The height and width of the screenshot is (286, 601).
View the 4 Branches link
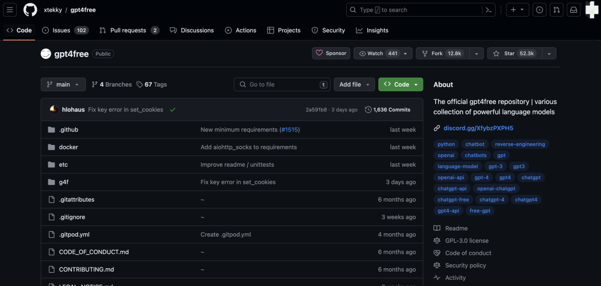point(111,84)
